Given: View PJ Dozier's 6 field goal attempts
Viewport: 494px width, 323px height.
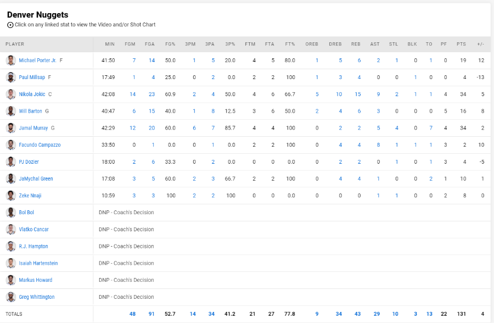Looking at the screenshot, I should (x=153, y=162).
